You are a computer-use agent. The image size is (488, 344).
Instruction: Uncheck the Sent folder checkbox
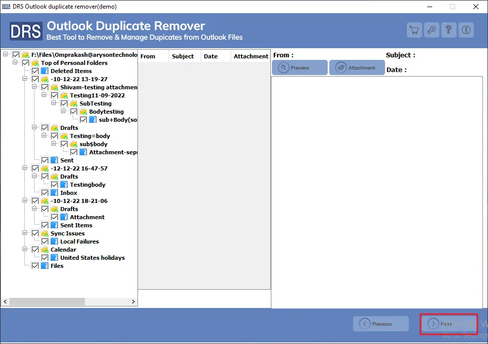[x=45, y=160]
